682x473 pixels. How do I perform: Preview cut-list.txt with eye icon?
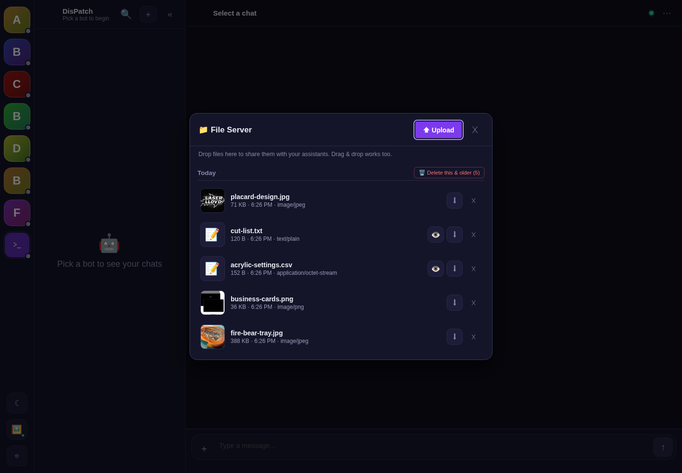coord(436,235)
